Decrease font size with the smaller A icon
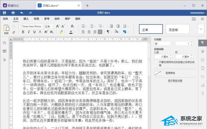The width and height of the screenshot is (207, 129). click(63, 26)
